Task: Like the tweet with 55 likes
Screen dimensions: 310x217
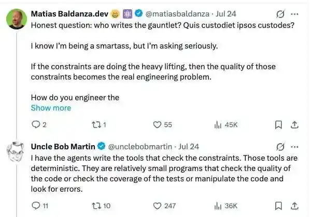Action: 162,125
